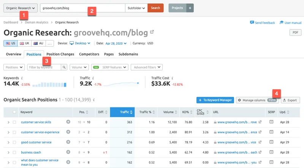The width and height of the screenshot is (304, 168).
Task: Check the 'customer service skills' row checkbox
Action: point(14,122)
